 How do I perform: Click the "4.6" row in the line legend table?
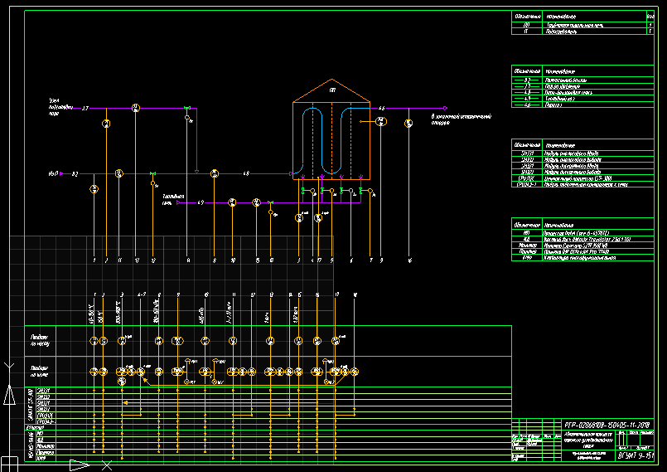coord(582,105)
